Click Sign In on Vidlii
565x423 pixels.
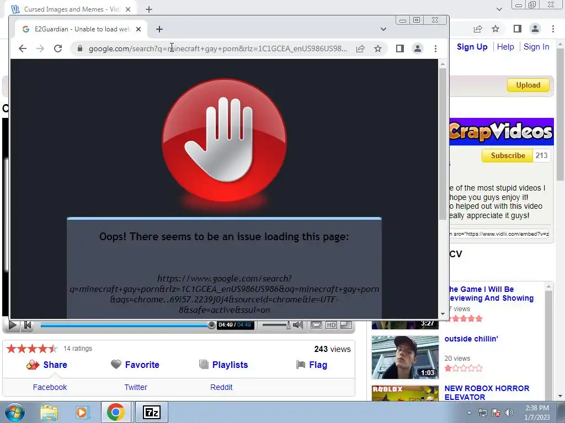(536, 47)
